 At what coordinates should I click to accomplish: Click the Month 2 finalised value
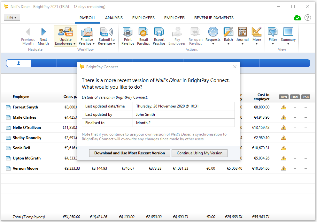point(183,123)
